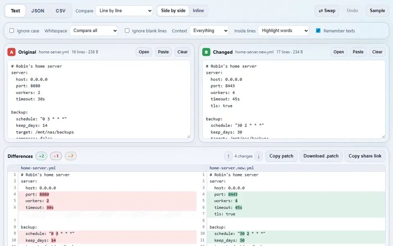The height and width of the screenshot is (246, 393).
Task: Open the Inside lines dropdown
Action: click(x=283, y=31)
